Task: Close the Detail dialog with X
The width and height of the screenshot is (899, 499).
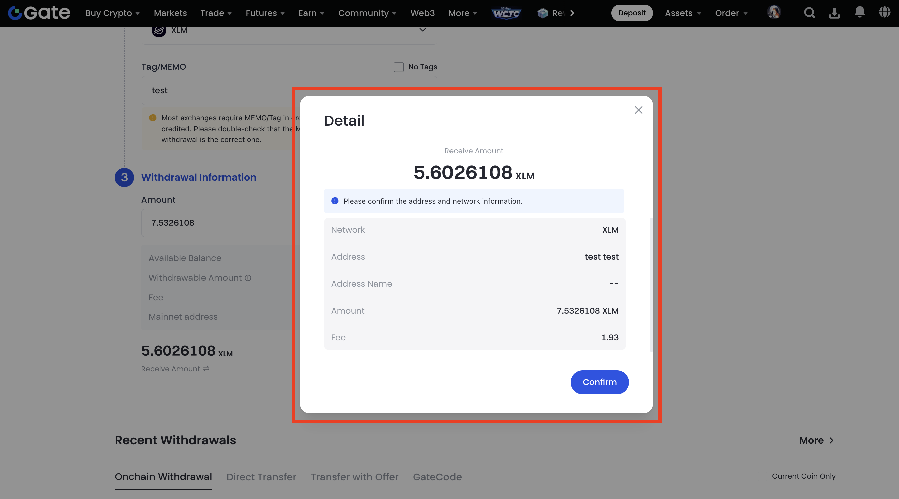Action: [x=638, y=110]
